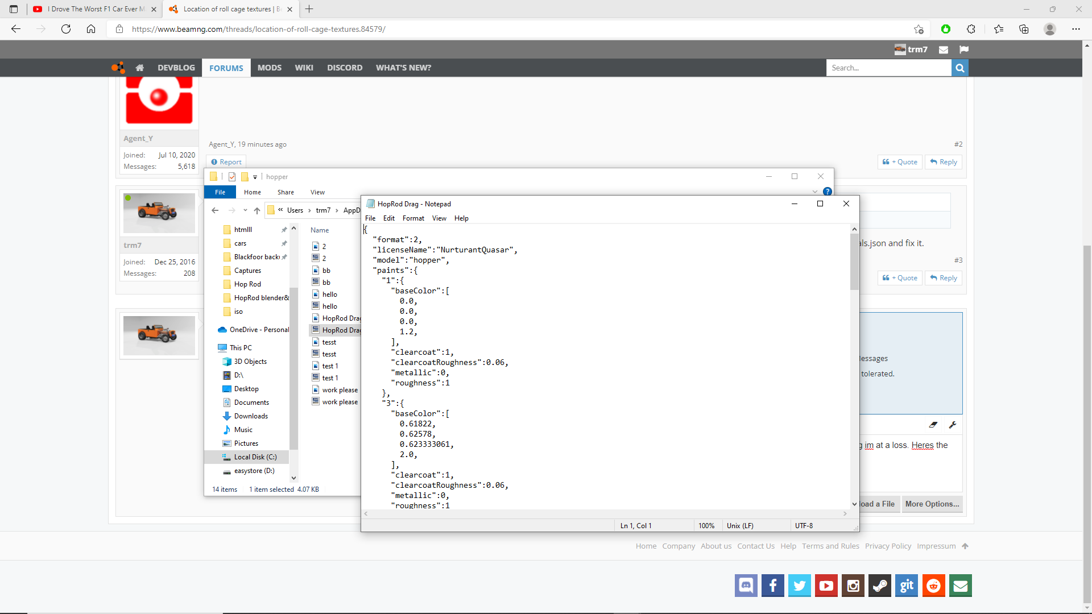Open the Terms and Rules footer link

tap(830, 546)
